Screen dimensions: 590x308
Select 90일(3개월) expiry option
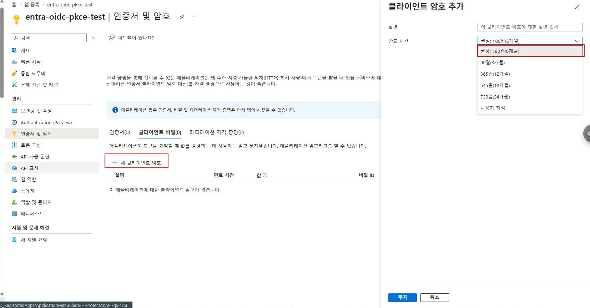(530, 62)
